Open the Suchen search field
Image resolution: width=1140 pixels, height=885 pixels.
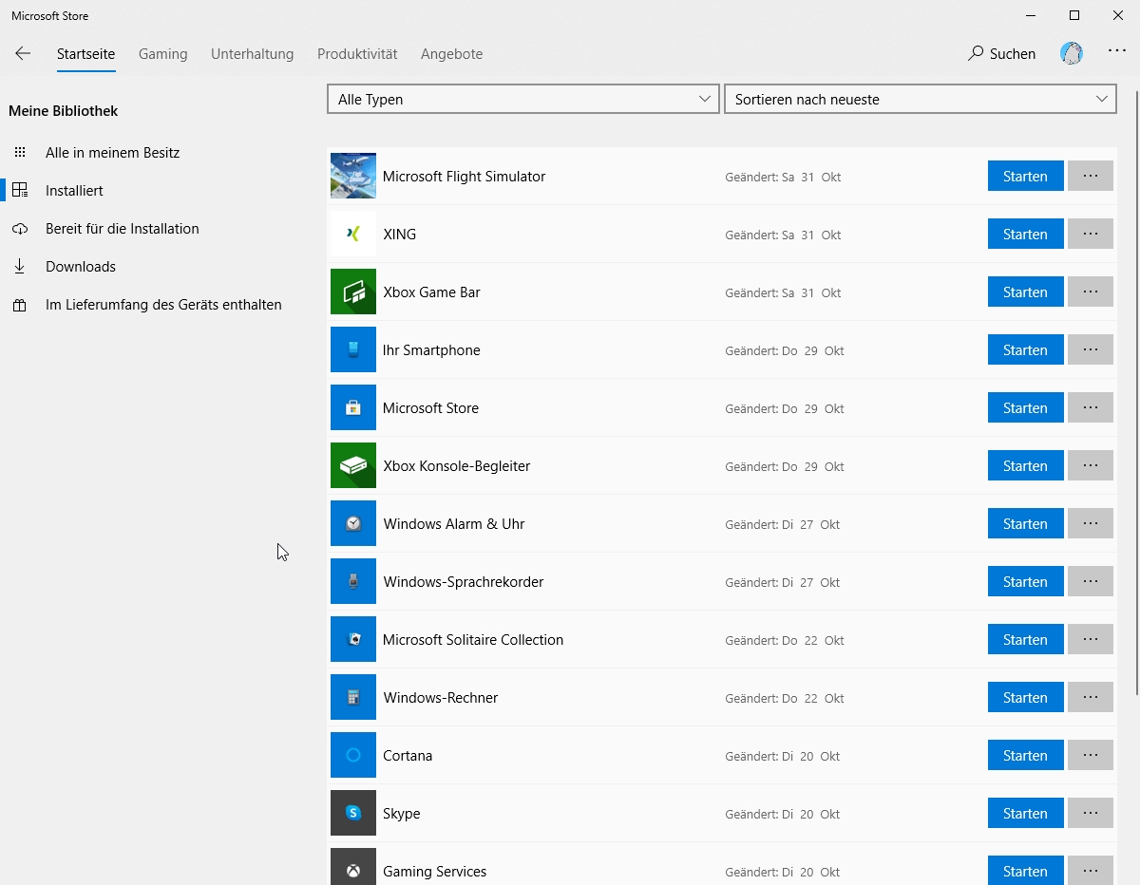pos(1002,54)
